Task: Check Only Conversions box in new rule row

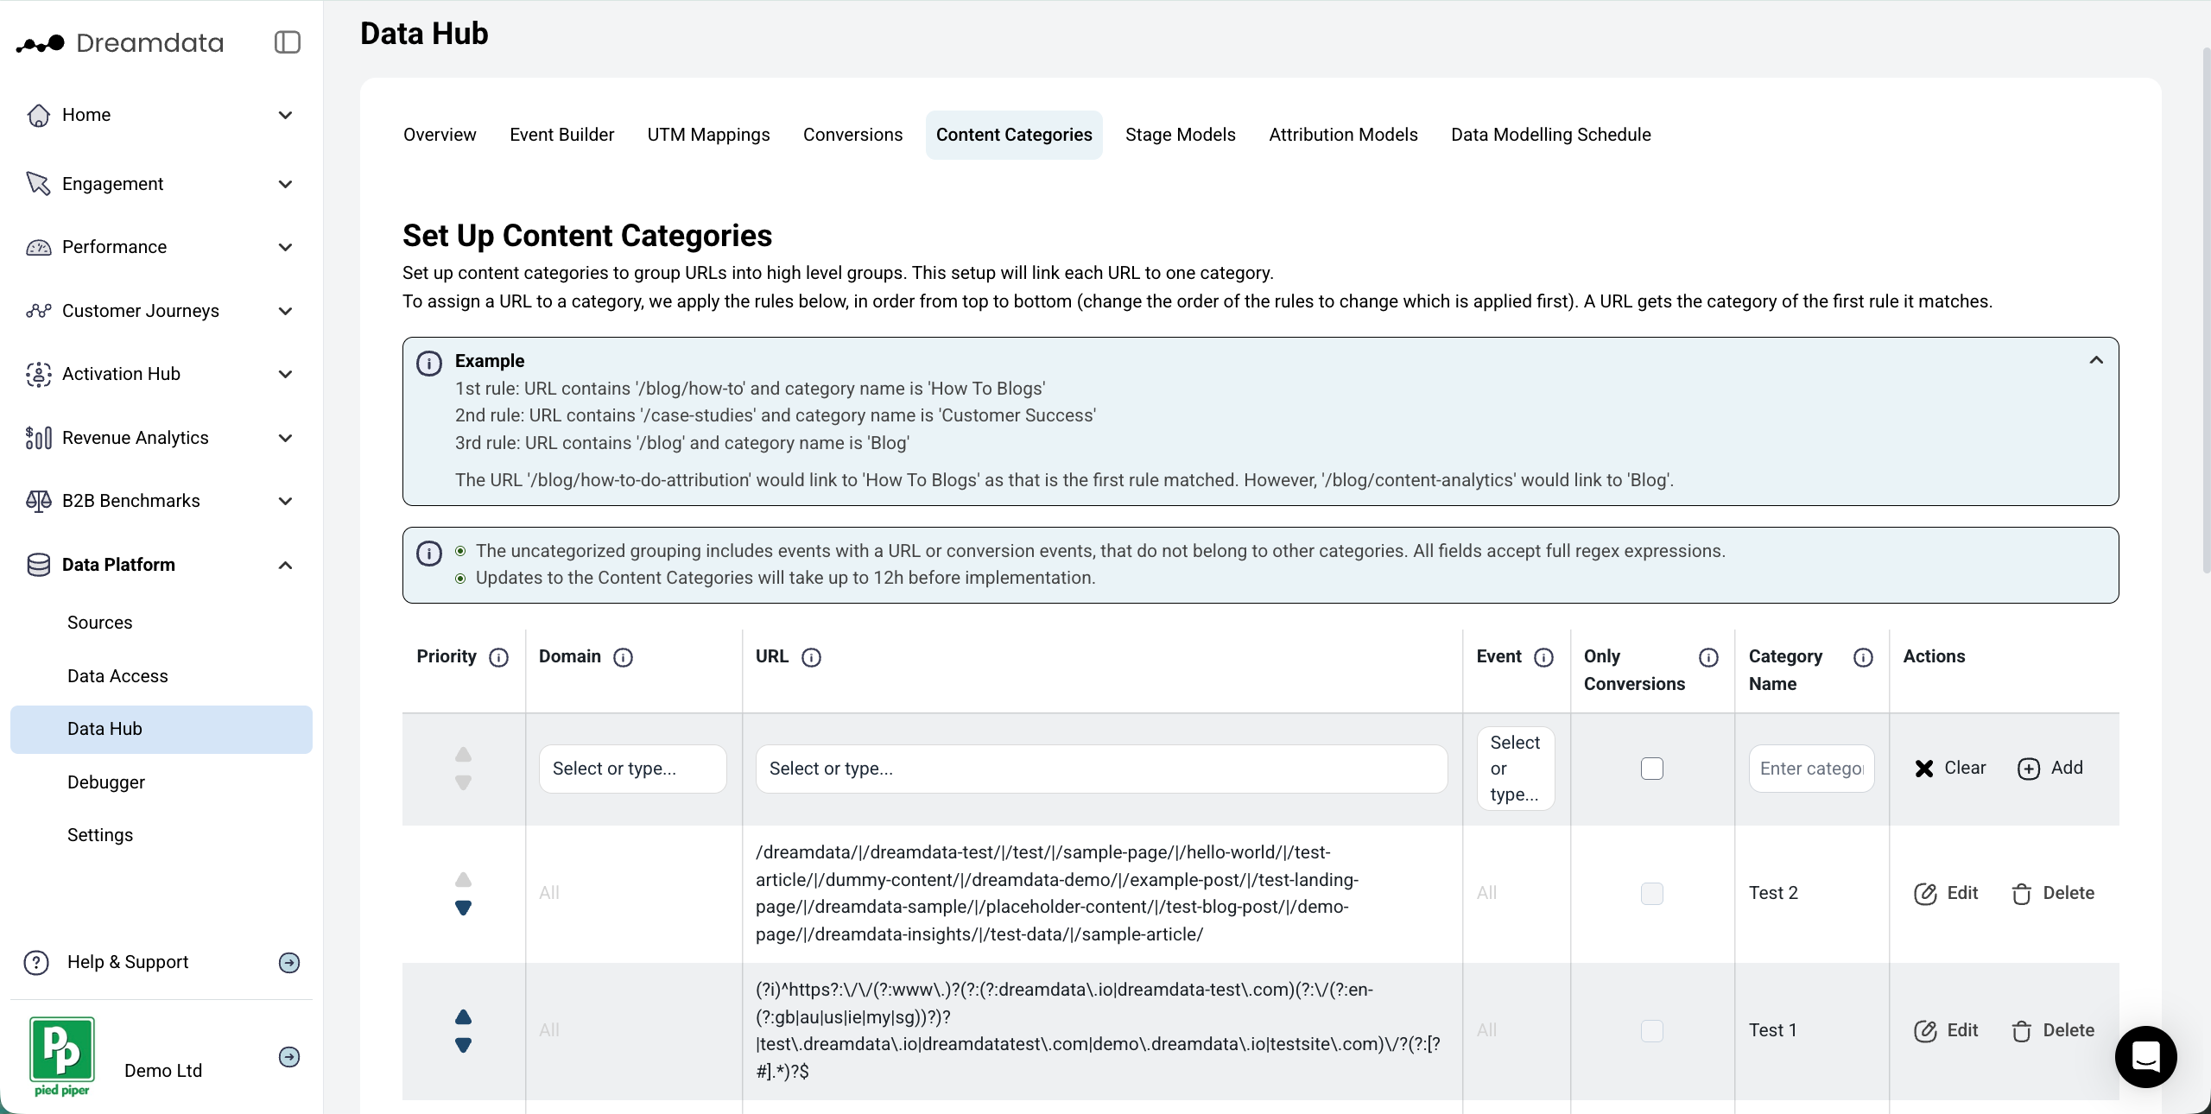Action: 1651,769
